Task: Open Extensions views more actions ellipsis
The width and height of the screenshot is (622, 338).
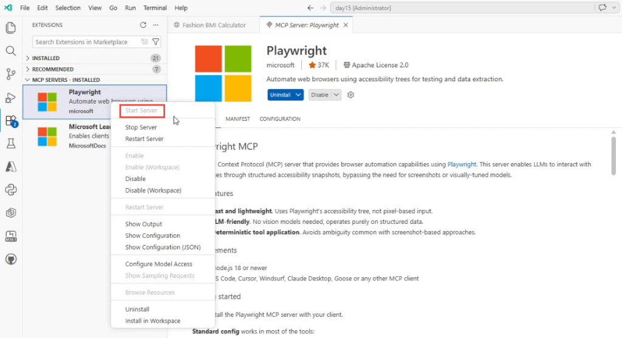Action: click(156, 25)
